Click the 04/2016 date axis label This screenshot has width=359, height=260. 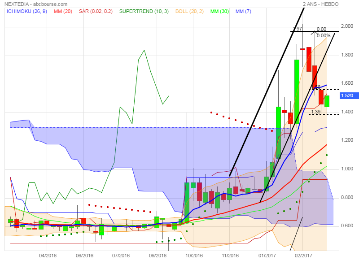point(48,256)
